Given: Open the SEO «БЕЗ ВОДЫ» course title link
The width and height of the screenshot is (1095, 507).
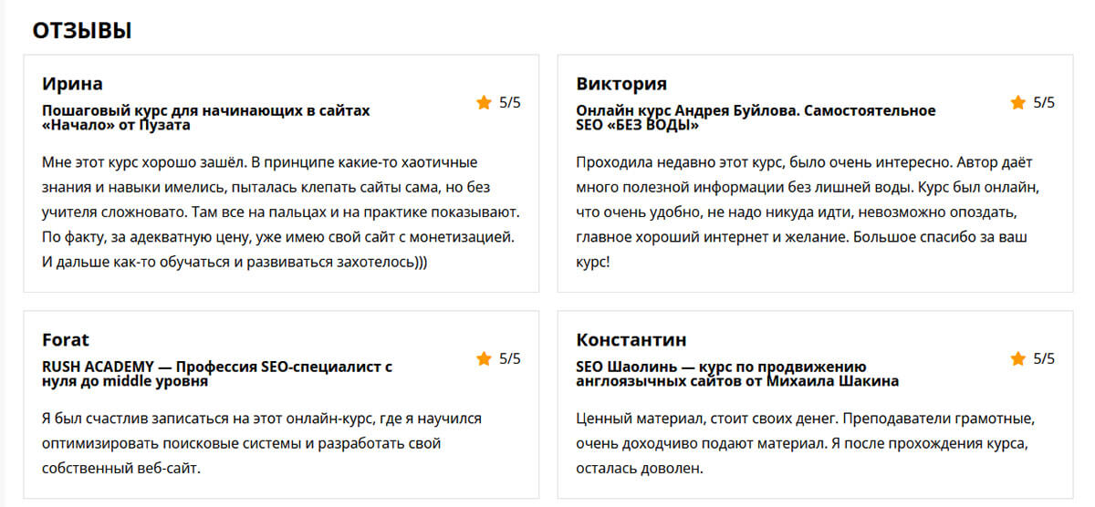Looking at the screenshot, I should point(756,118).
